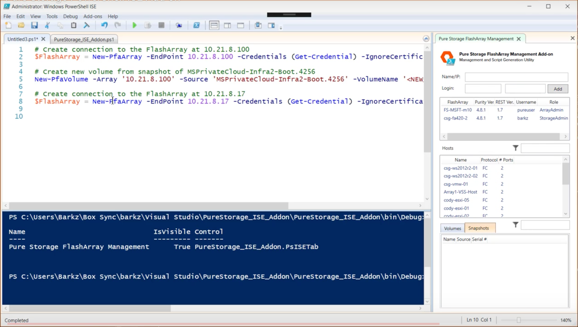
Task: Save the script with the floppy icon
Action: pyautogui.click(x=34, y=25)
